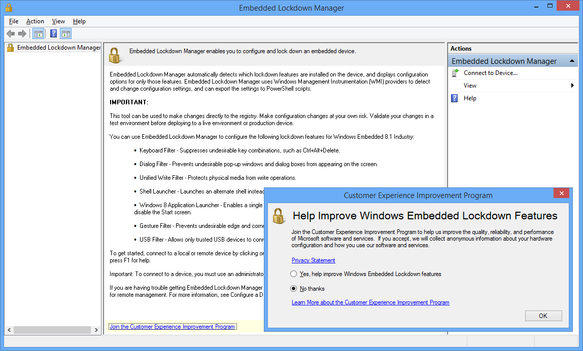Click the Help icon in the Actions pane
Screen dimensions: 583x351
[454, 98]
